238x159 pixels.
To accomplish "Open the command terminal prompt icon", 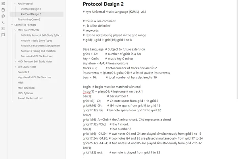I will pos(3,22).
